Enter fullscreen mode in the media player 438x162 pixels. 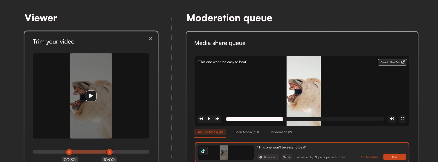[402, 119]
